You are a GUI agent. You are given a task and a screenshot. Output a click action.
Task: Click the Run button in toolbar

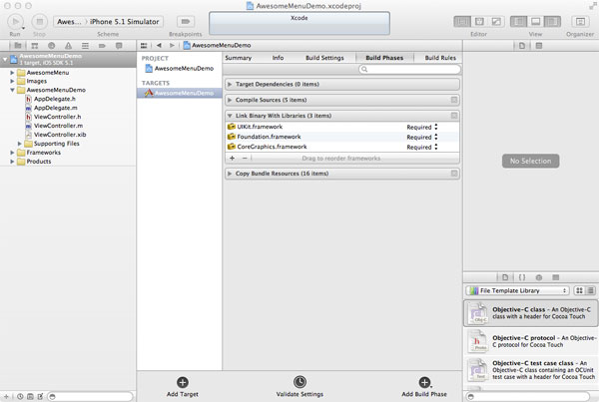click(x=16, y=22)
